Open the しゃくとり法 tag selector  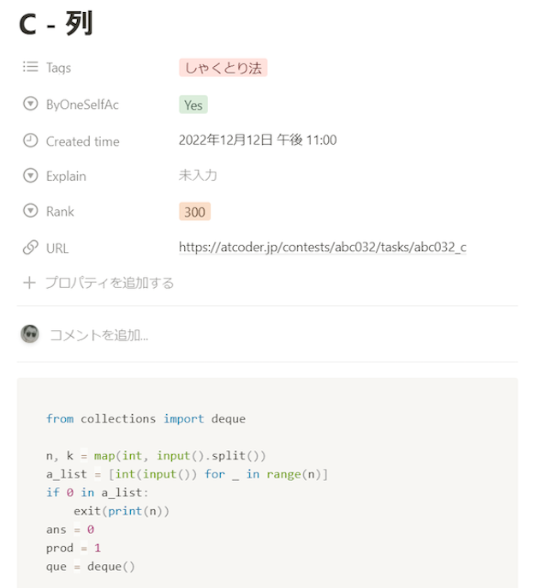223,68
